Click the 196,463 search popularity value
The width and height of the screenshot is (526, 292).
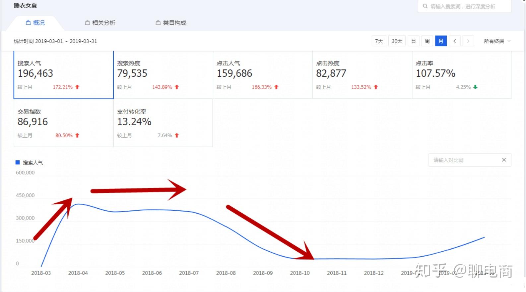35,73
